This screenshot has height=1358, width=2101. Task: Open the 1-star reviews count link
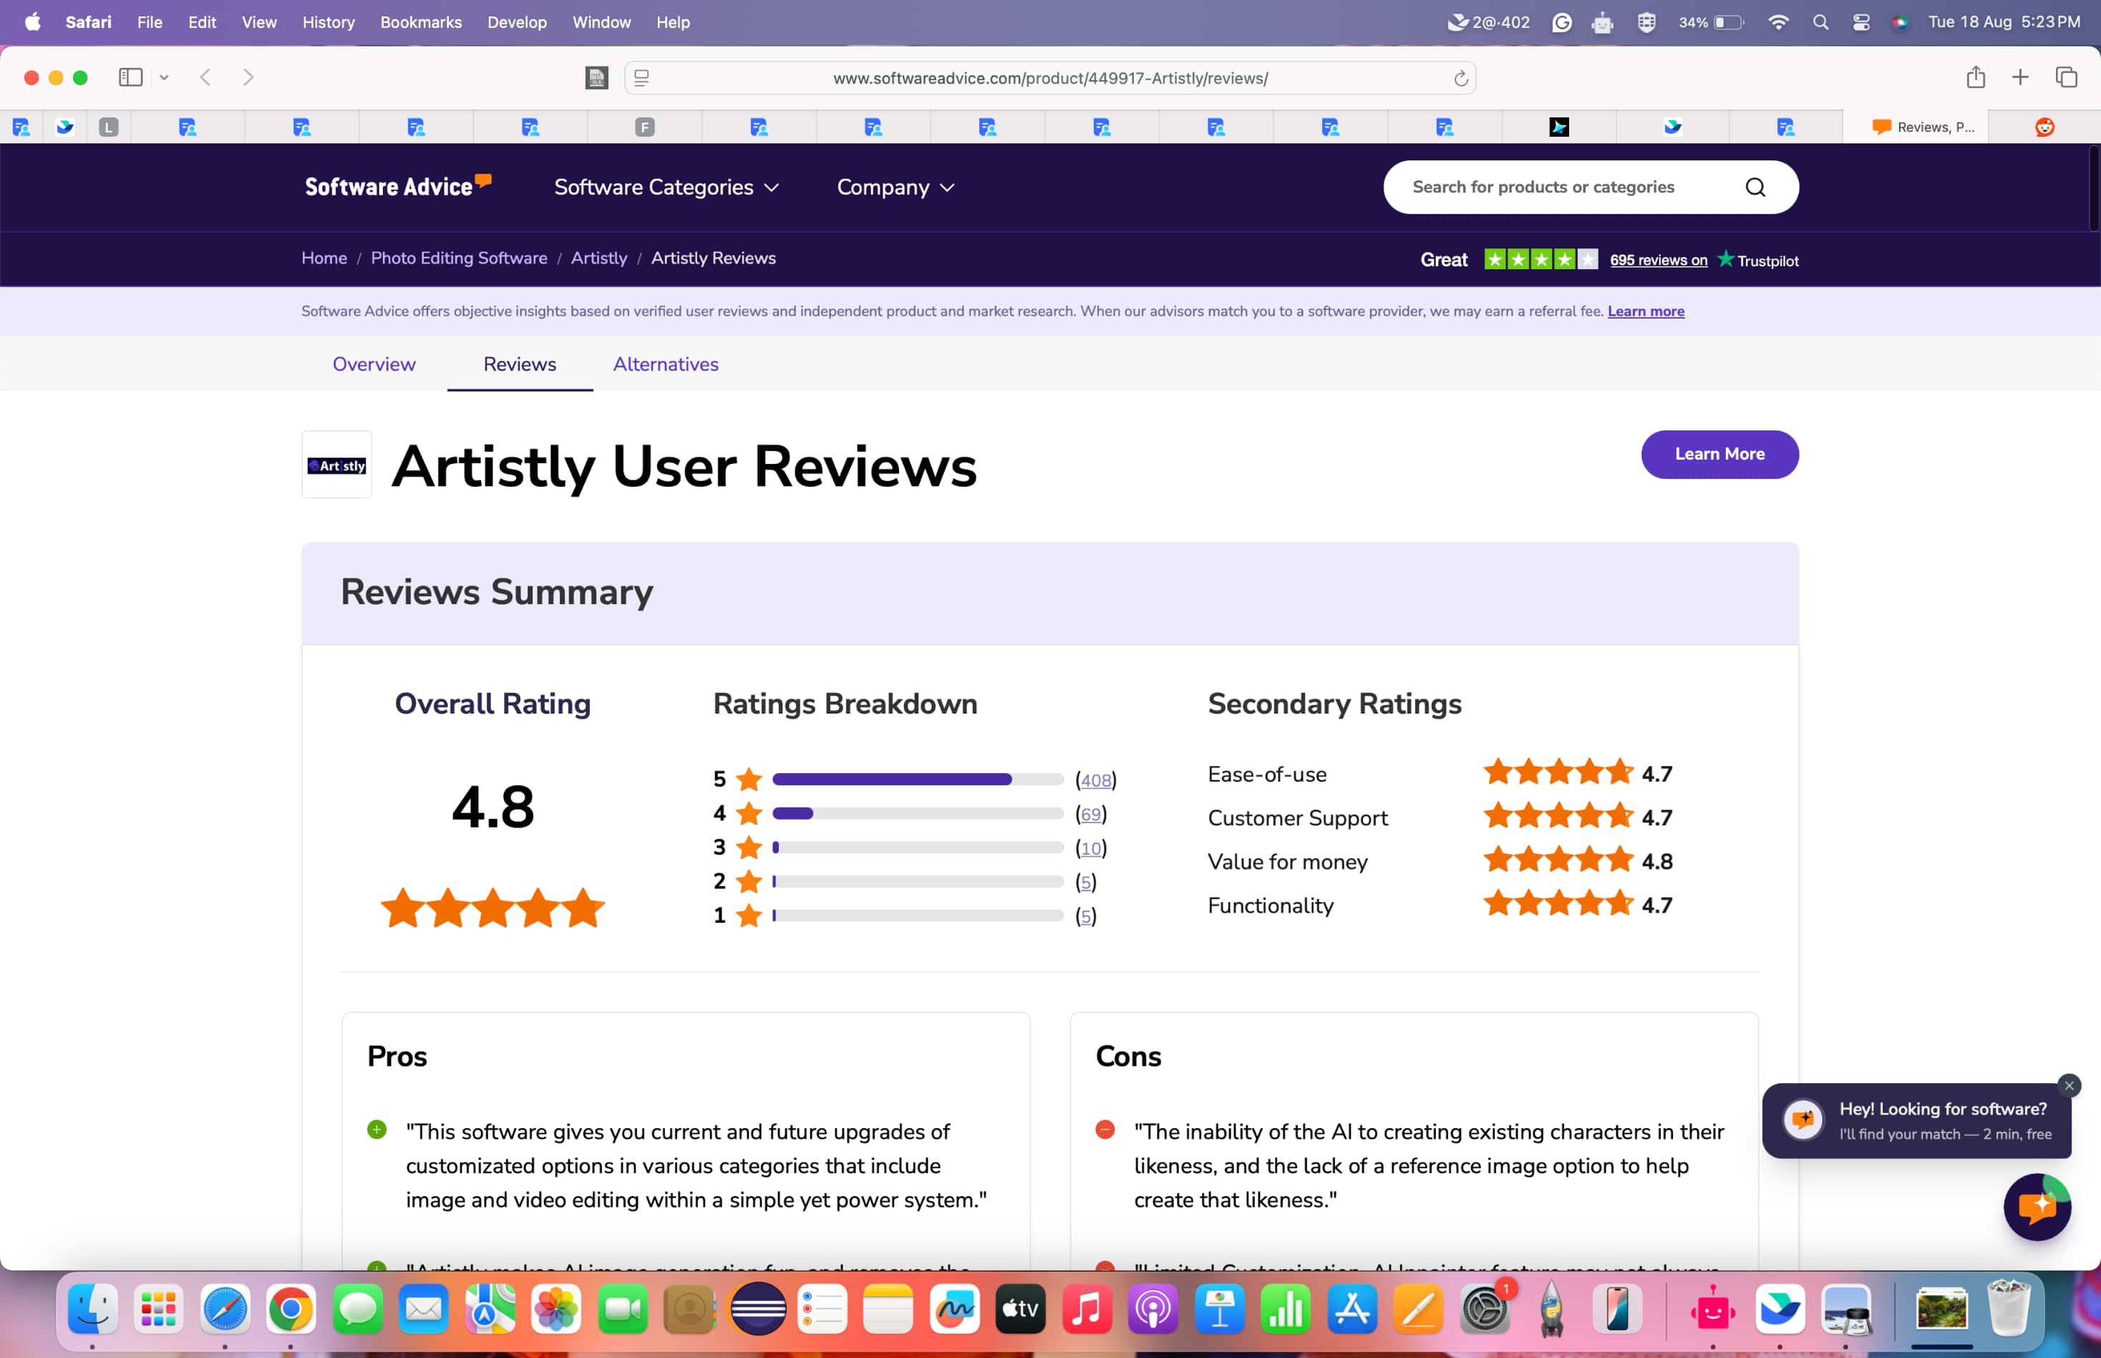[1085, 916]
